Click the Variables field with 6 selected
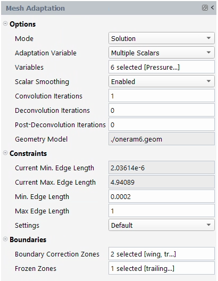This screenshot has height=281, width=218. tap(162, 67)
